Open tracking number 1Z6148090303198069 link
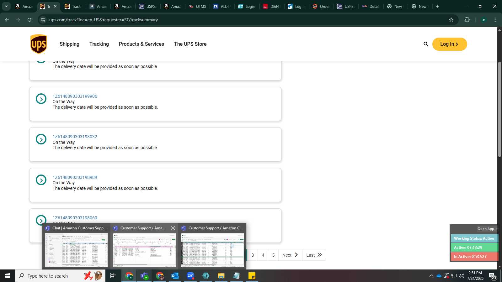Screen dimensions: 502x282 [x=75, y=218]
